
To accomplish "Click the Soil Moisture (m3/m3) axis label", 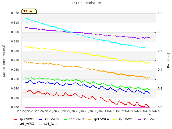I will pos(4,61).
